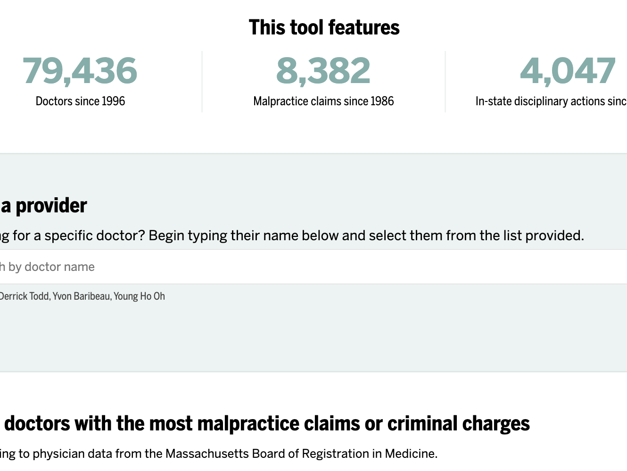627x471 pixels.
Task: Click the malpractice claims or criminal charges heading
Action: 267,423
